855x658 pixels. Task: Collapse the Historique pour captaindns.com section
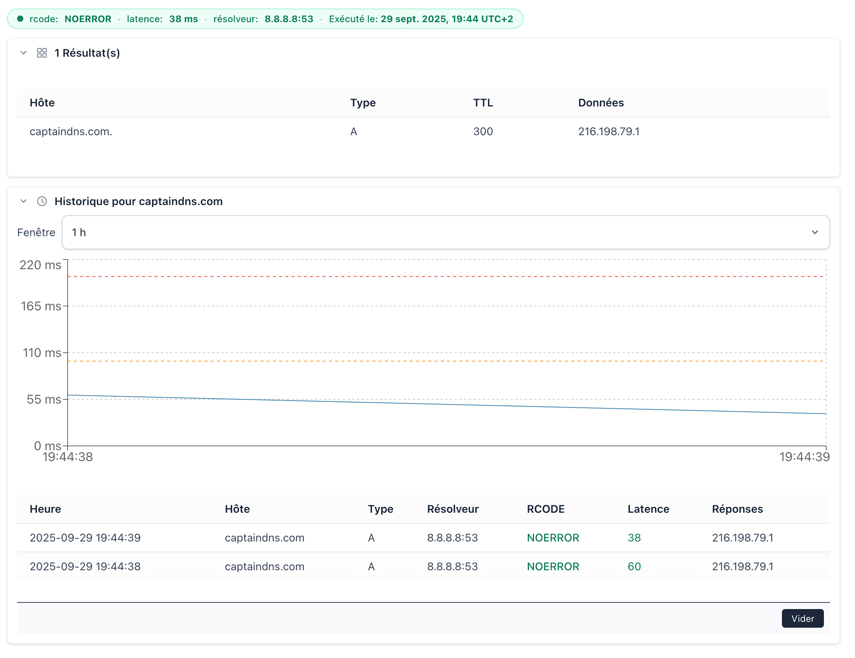coord(23,201)
